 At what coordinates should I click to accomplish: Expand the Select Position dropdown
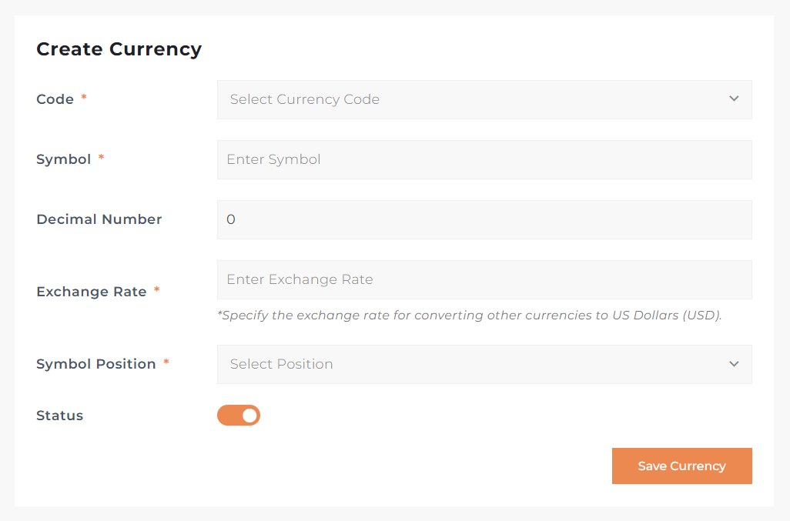[x=484, y=364]
